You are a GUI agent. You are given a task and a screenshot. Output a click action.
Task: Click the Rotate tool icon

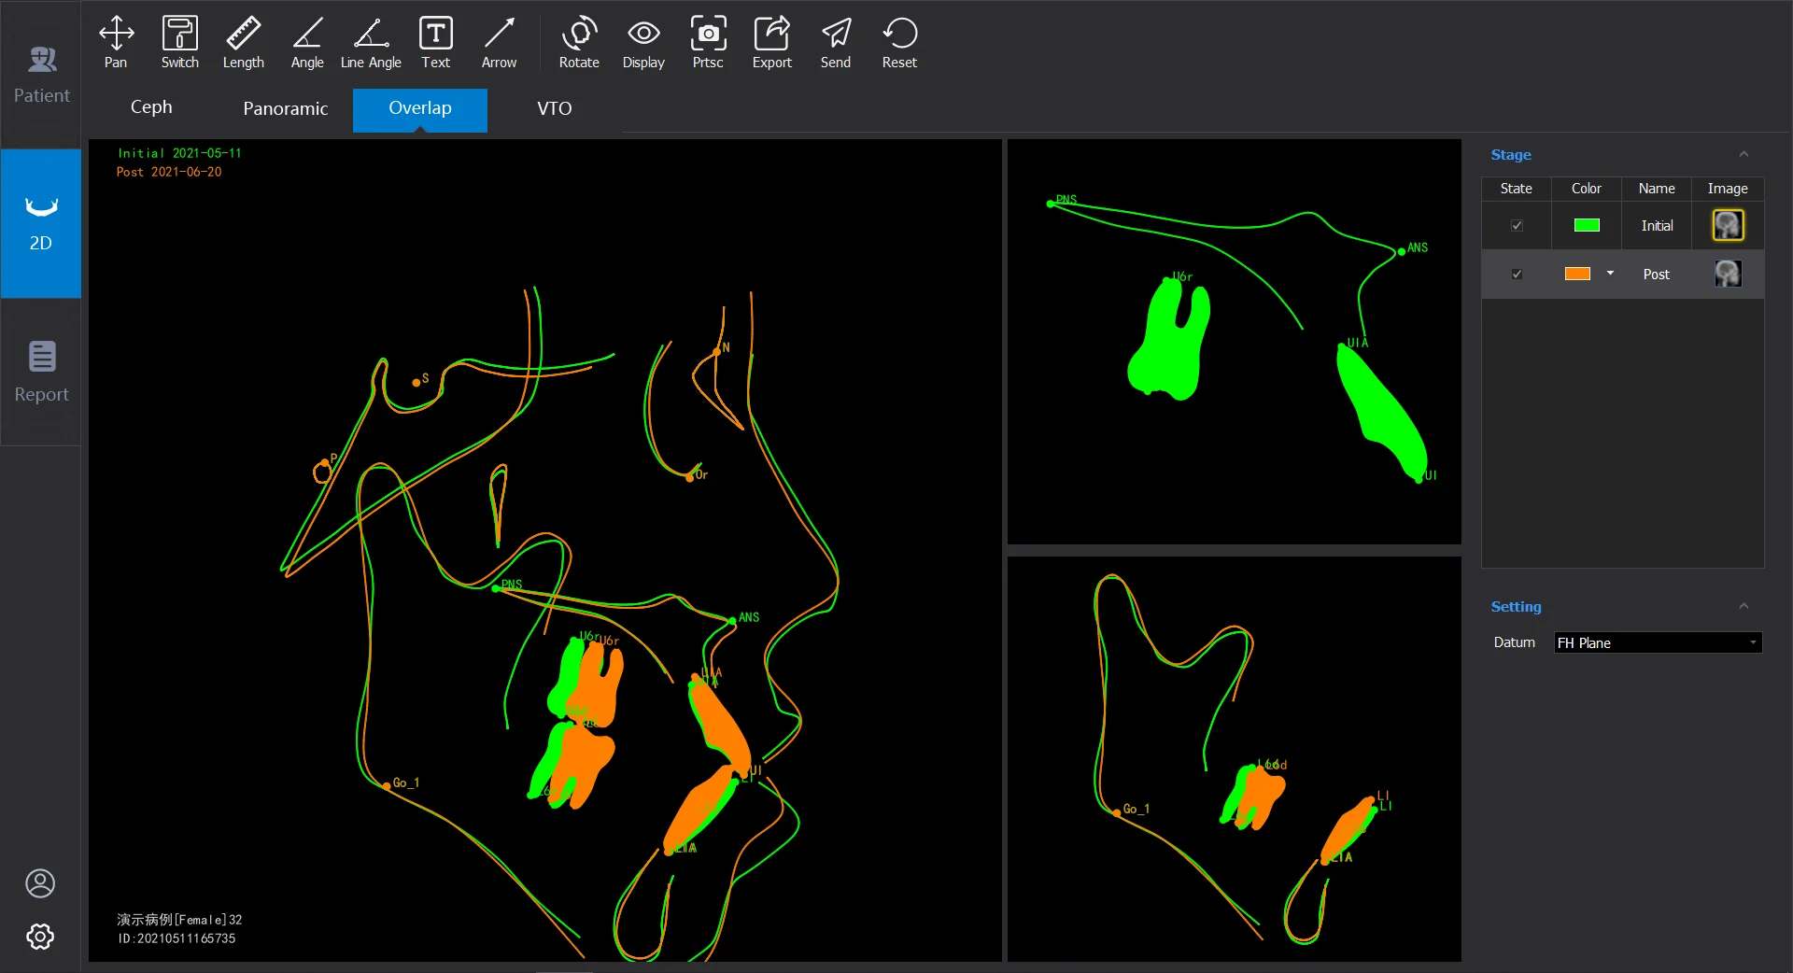pos(579,43)
